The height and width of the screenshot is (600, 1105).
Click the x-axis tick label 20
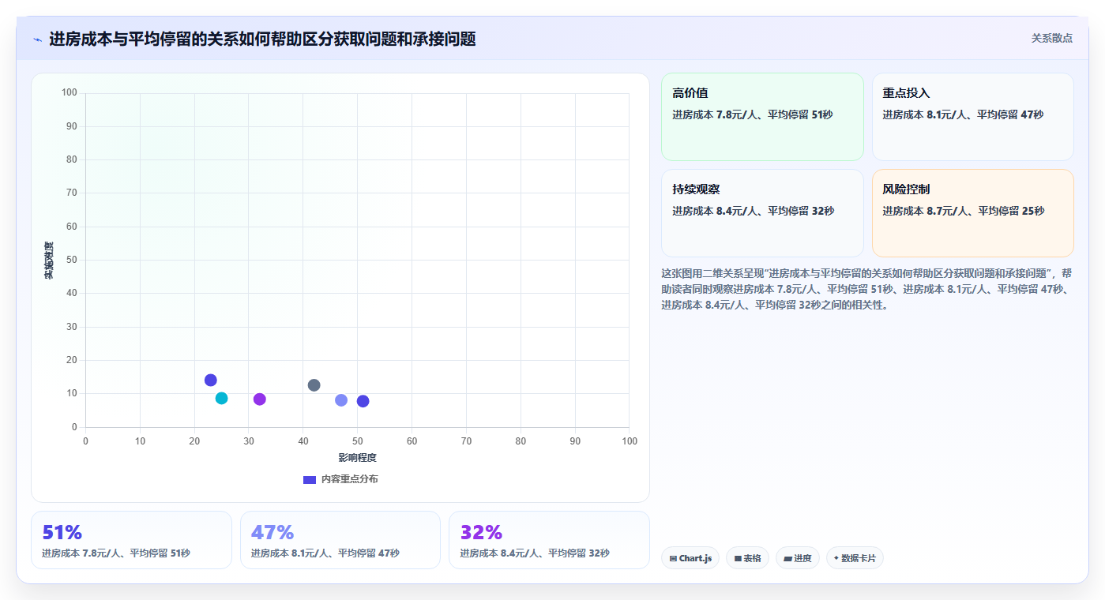pyautogui.click(x=194, y=441)
